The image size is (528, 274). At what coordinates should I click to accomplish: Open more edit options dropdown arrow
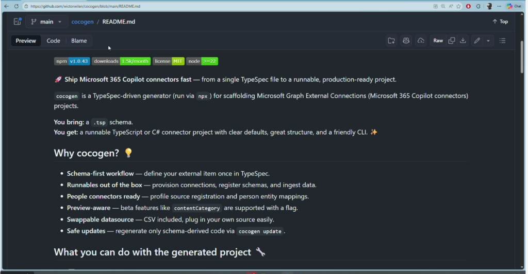click(x=488, y=41)
